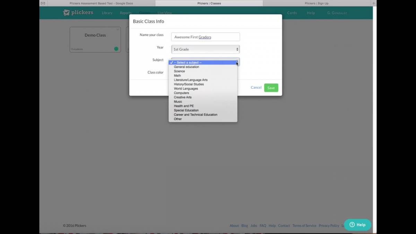Save the new class with green button
The width and height of the screenshot is (416, 234).
(x=271, y=88)
